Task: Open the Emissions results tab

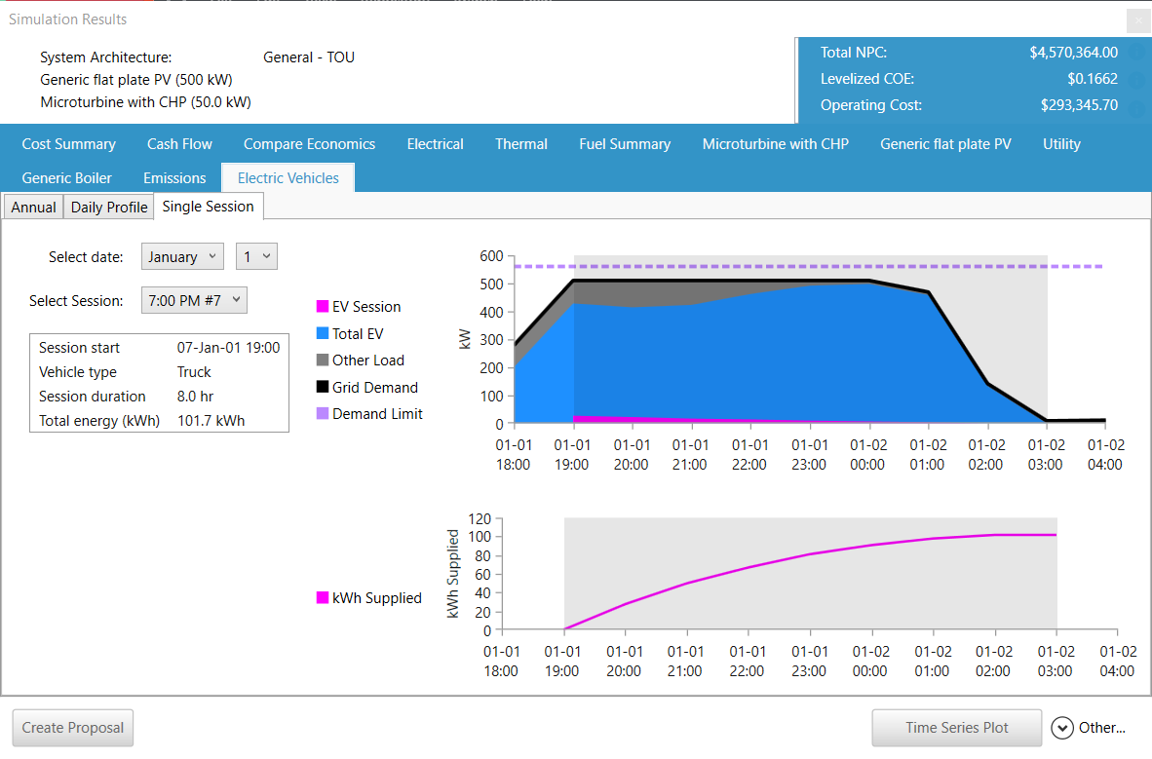Action: (173, 178)
